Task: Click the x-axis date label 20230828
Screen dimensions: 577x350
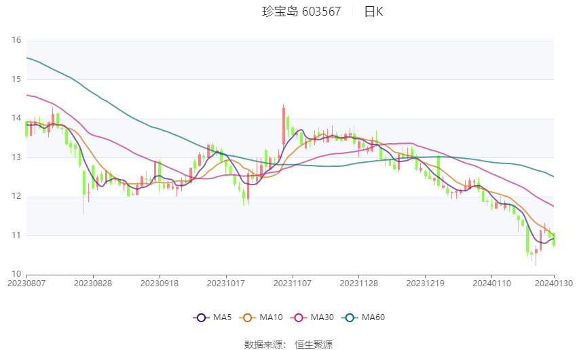Action: tap(93, 284)
